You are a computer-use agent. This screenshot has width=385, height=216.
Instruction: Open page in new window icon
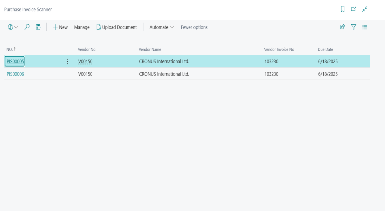(x=354, y=9)
